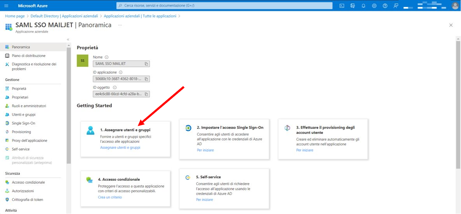Screen dimensions: 461x214
Task: Open the portal hamburger menu
Action: tap(7, 6)
